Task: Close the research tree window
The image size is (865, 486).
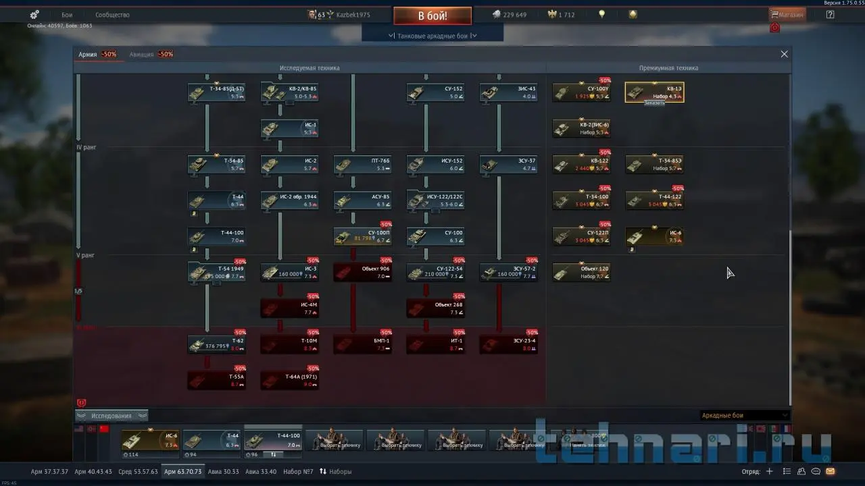Action: (x=784, y=54)
